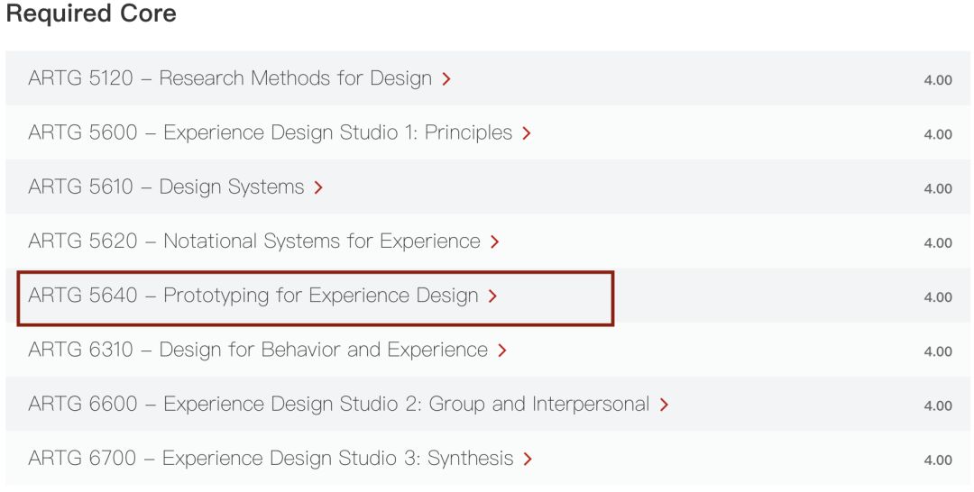Select the ARTG 6700 Studio 3 Synthesis title

point(271,458)
